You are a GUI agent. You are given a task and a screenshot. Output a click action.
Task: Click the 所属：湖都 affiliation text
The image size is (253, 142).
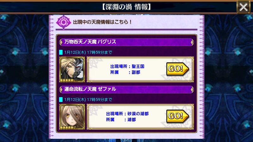(121, 120)
